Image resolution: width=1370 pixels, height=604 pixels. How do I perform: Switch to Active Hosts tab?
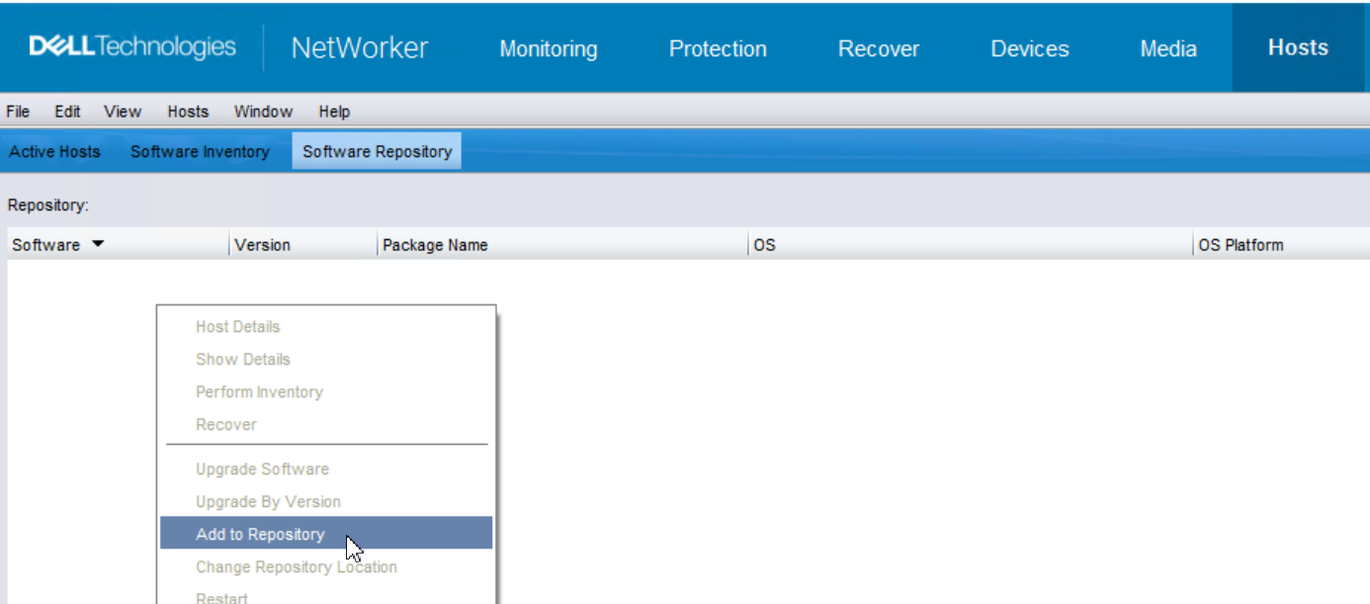point(54,151)
